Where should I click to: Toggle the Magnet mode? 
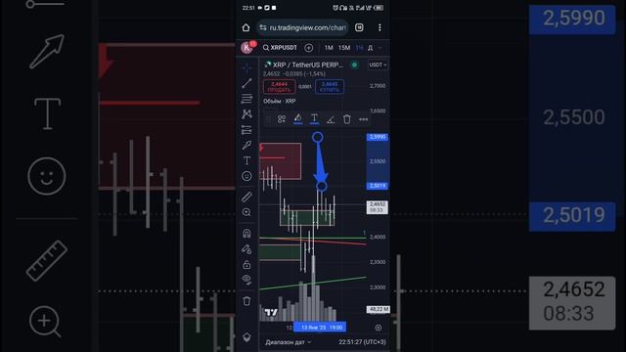coord(246,233)
